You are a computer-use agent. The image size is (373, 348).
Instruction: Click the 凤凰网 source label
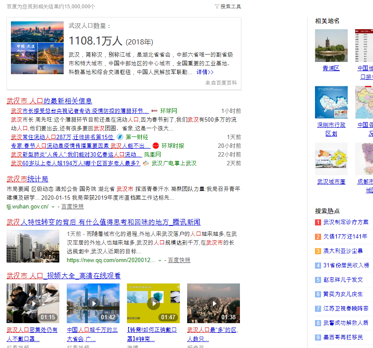153,155
